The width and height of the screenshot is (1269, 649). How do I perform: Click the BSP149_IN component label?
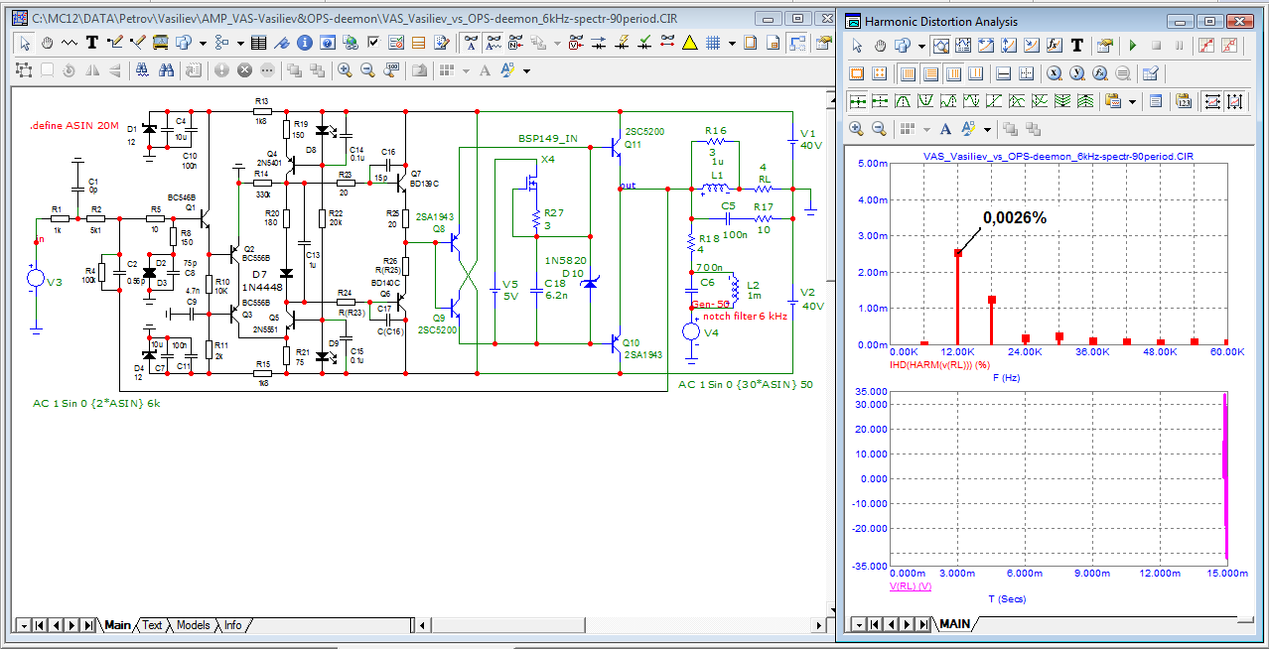(x=547, y=138)
